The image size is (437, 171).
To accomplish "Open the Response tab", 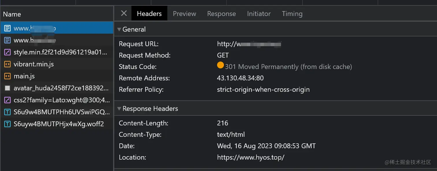I will (x=221, y=14).
